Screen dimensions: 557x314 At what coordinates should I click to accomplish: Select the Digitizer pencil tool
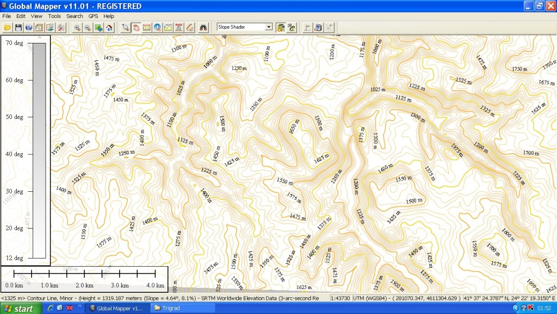pyautogui.click(x=190, y=27)
